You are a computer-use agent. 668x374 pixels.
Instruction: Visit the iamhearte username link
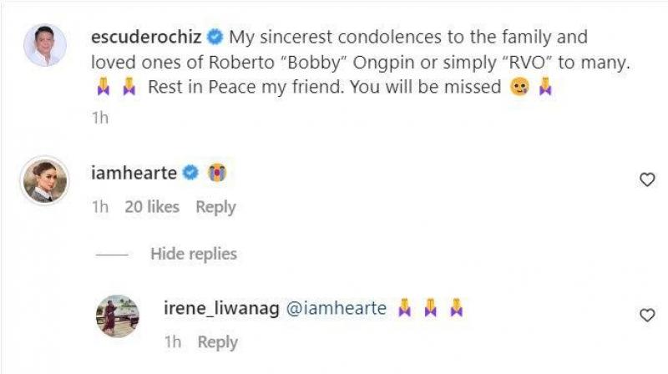click(134, 173)
